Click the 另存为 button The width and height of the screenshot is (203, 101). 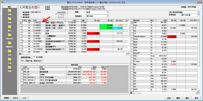(x=15, y=98)
